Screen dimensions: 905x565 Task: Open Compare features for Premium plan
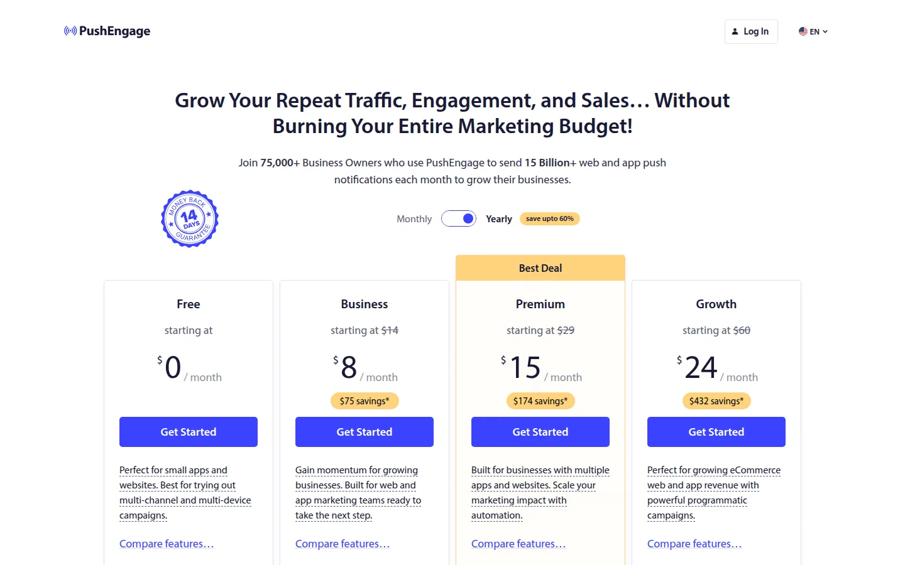pos(518,544)
